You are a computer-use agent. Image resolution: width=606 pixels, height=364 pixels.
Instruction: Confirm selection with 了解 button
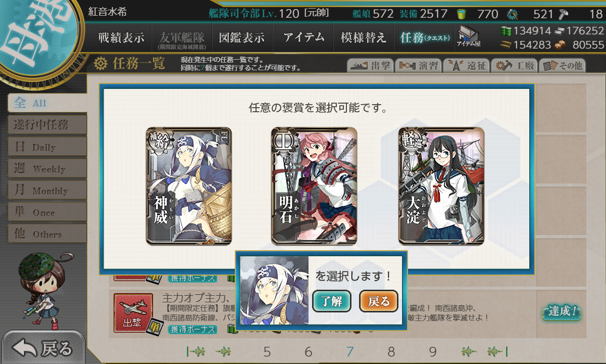click(x=332, y=302)
